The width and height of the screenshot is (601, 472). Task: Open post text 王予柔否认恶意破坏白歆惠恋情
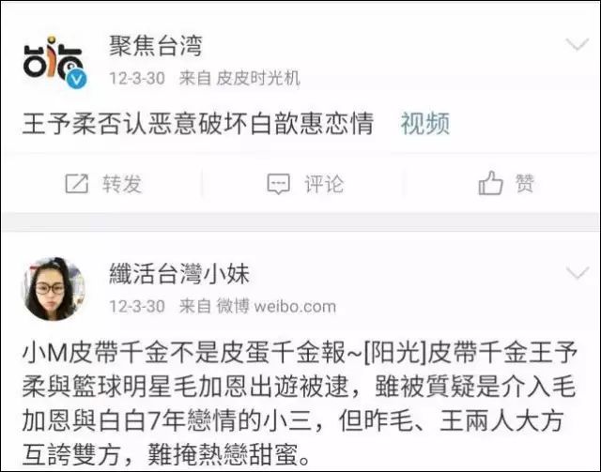[198, 124]
